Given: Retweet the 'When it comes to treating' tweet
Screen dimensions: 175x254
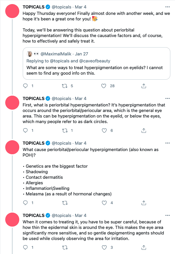Looking at the screenshot, I should click(x=66, y=248).
